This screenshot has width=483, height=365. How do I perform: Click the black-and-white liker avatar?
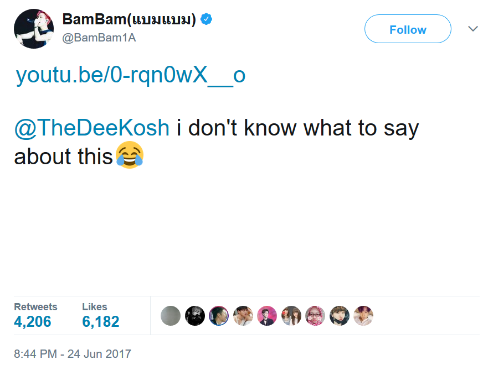click(x=195, y=316)
